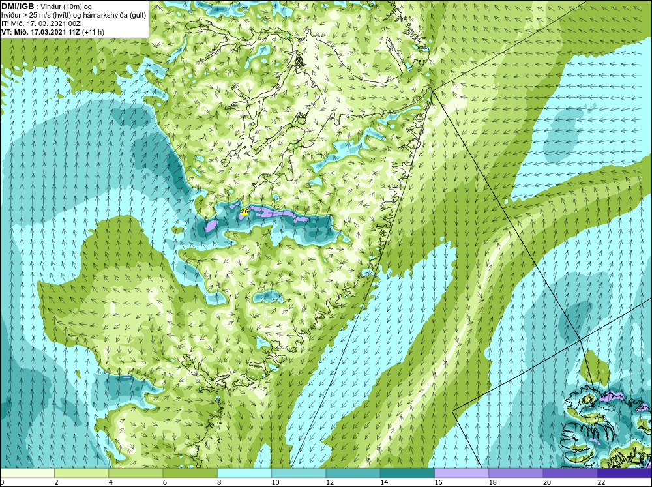Click the 16-18 m/s light purple swatch
Viewport: 652px width, 487px height.
(462, 473)
